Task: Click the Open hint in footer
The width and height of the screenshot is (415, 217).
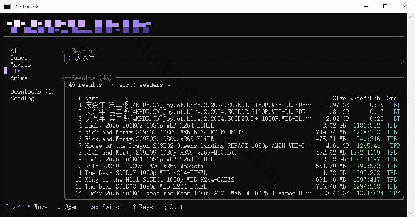Action: (x=68, y=207)
